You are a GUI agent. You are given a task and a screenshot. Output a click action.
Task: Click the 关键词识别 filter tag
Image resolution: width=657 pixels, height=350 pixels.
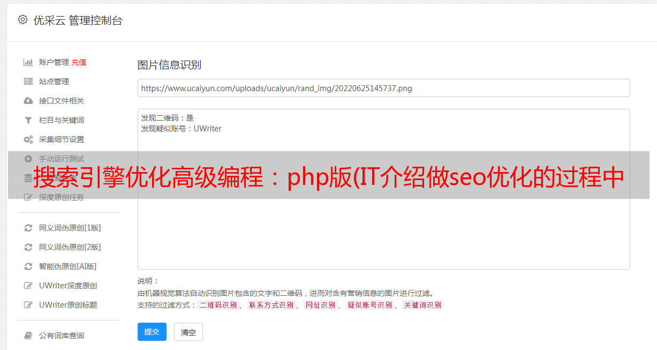click(x=423, y=305)
